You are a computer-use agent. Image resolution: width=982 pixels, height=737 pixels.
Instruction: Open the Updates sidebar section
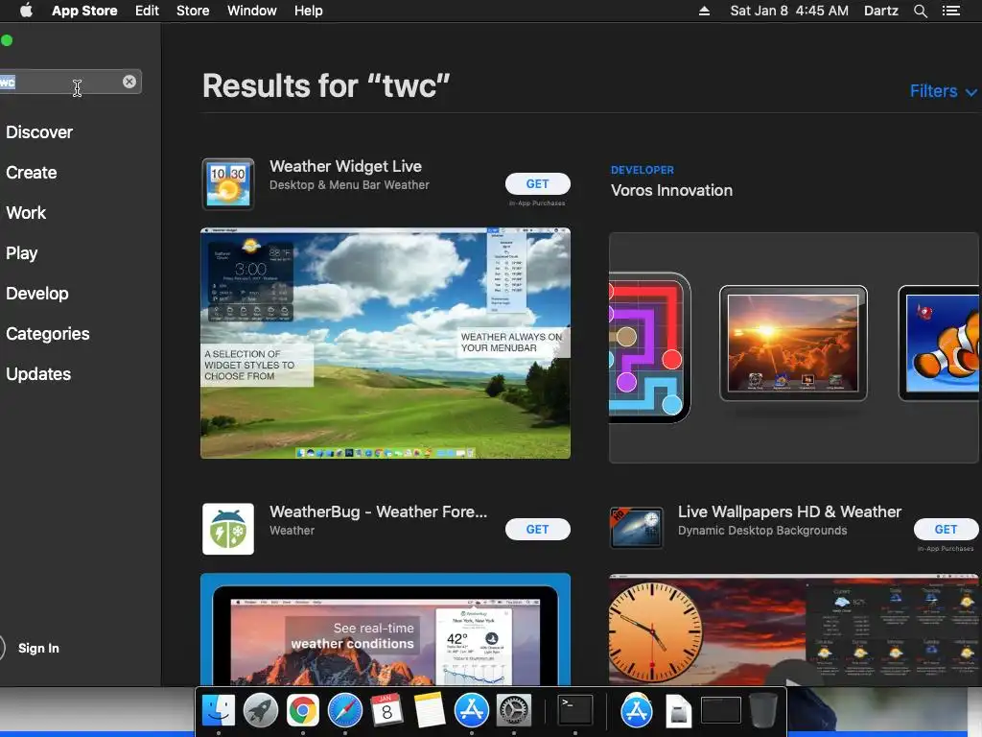(x=38, y=374)
